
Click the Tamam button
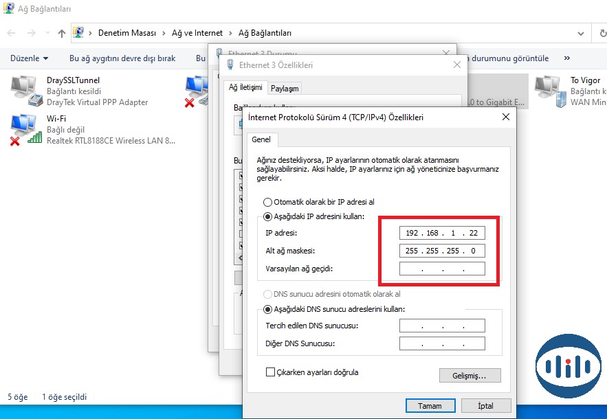point(430,406)
